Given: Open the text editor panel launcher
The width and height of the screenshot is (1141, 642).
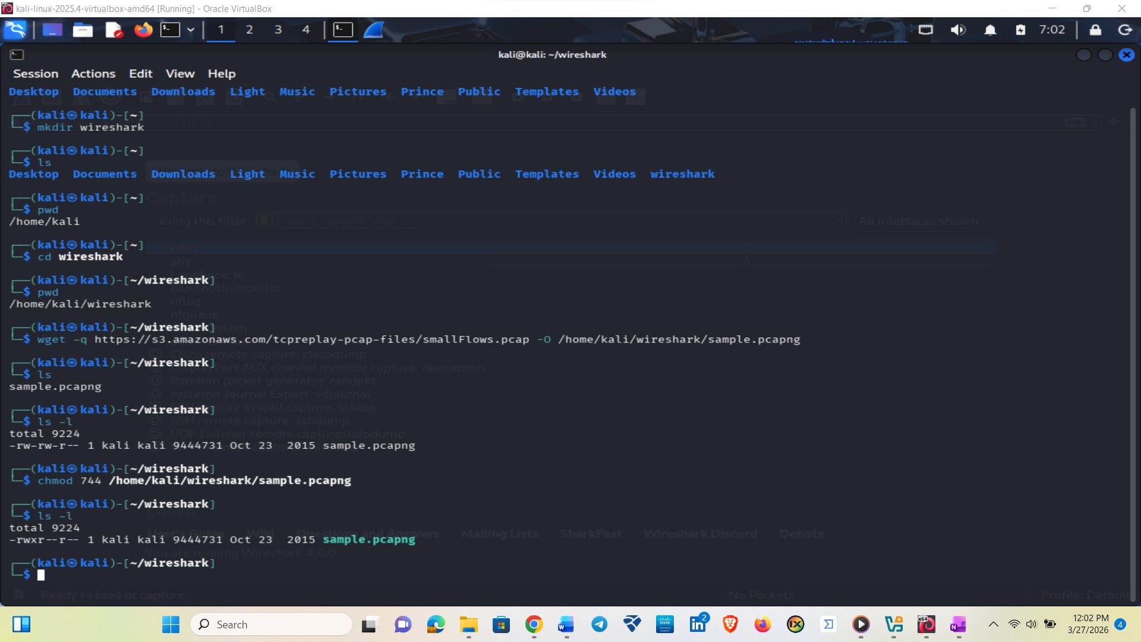Looking at the screenshot, I should pyautogui.click(x=113, y=30).
